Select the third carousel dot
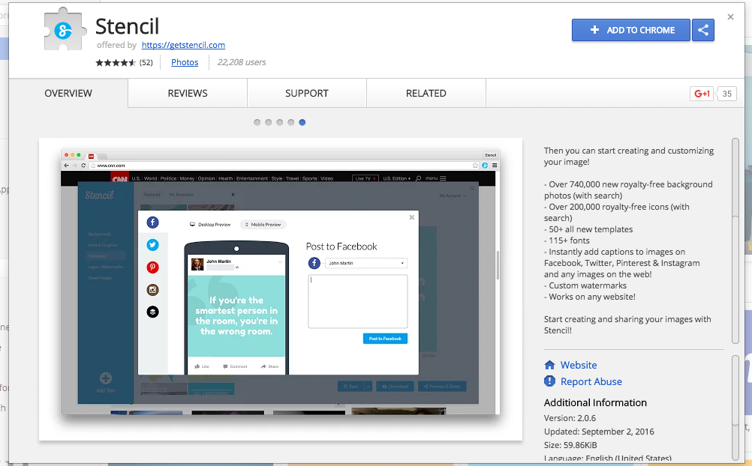This screenshot has width=752, height=466. [x=280, y=122]
